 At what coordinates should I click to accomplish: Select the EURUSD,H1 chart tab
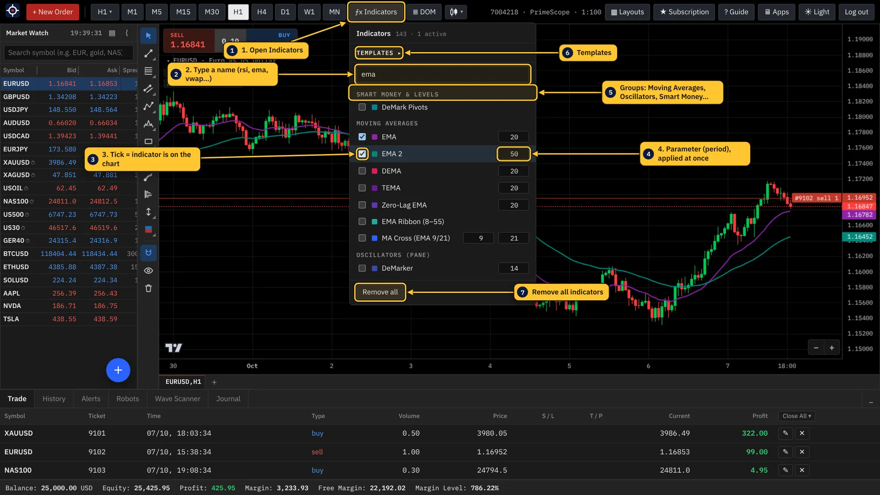click(x=183, y=382)
